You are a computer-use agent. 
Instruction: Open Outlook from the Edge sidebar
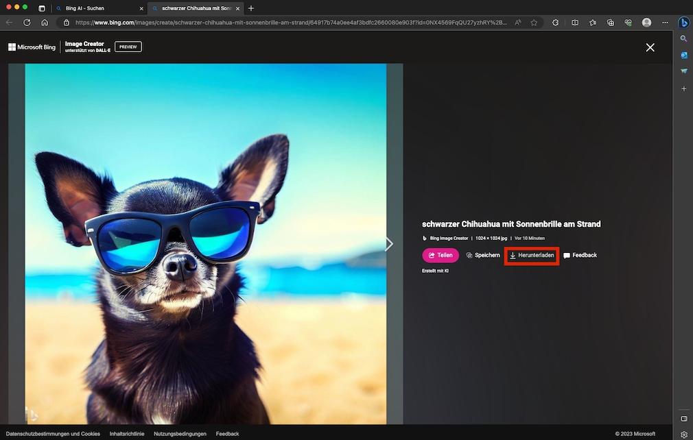point(683,56)
